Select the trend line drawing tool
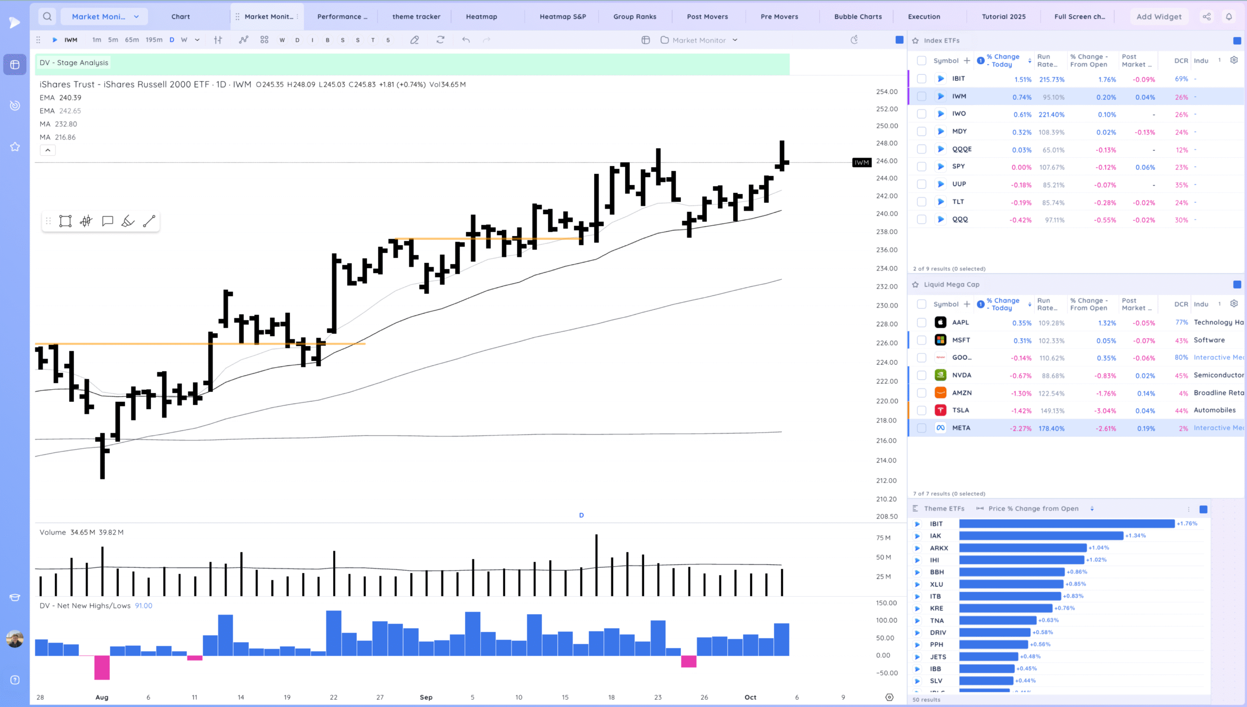The image size is (1247, 707). pyautogui.click(x=149, y=221)
